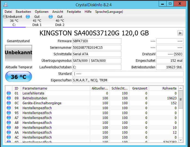The height and width of the screenshot is (147, 190).
Task: Click the SMART list scrollbar thumb
Action: [180, 99]
